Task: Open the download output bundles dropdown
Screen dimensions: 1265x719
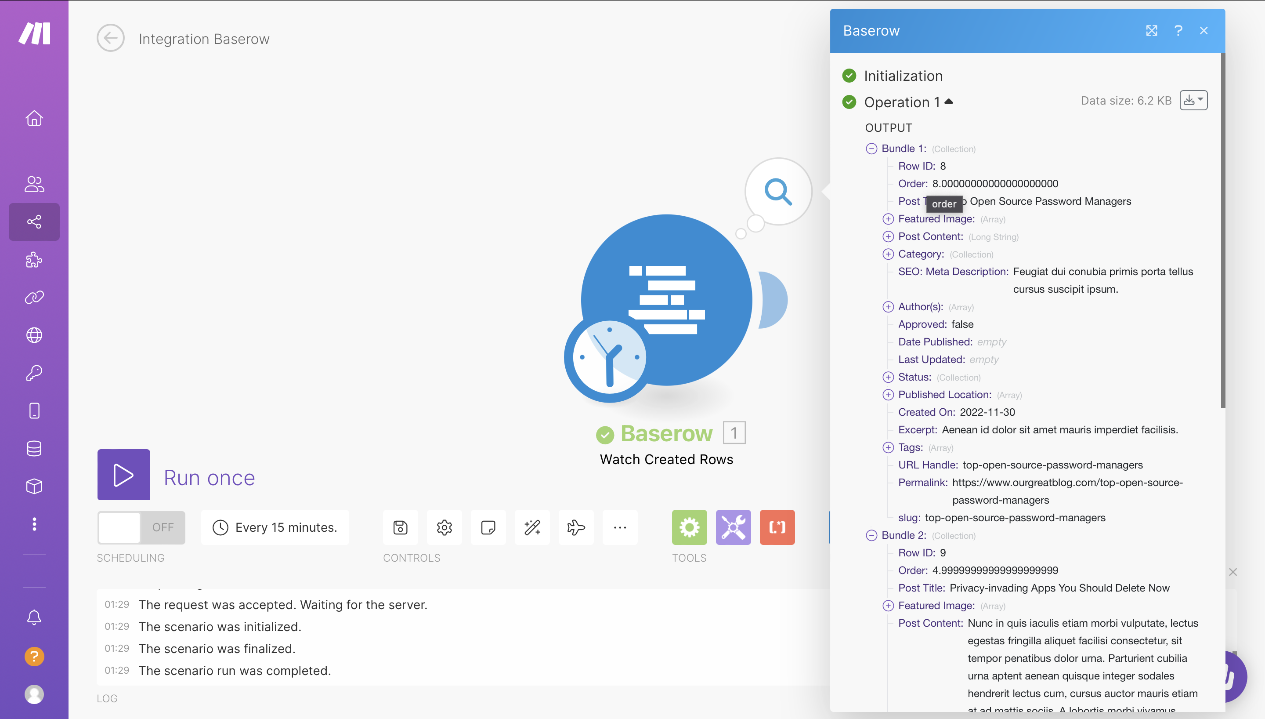Action: coord(1193,101)
